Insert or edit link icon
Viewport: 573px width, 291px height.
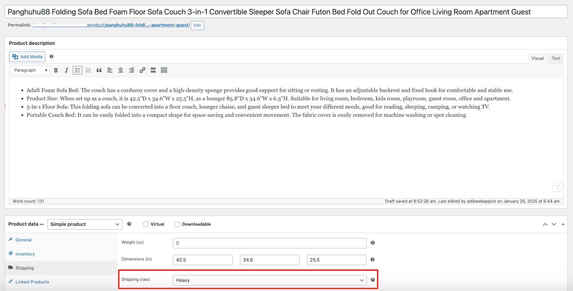tap(143, 70)
